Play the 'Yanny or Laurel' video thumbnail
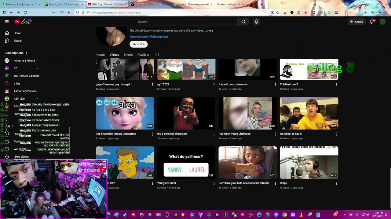 click(186, 162)
